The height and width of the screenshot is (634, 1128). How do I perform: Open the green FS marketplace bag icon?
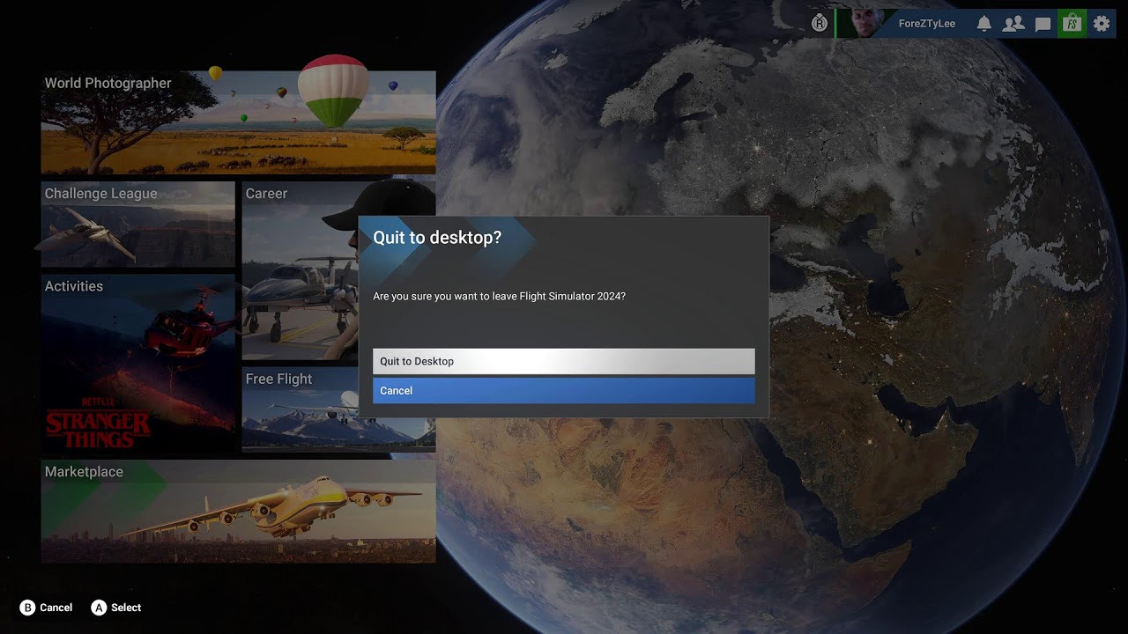click(1072, 24)
